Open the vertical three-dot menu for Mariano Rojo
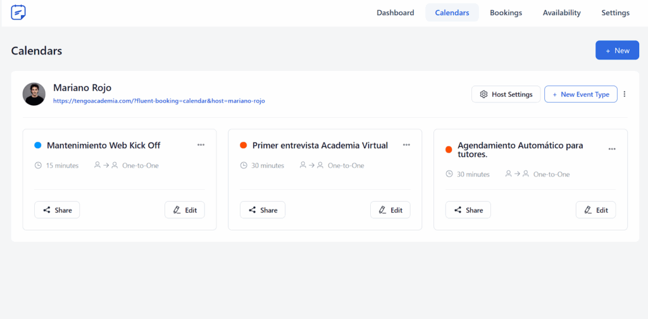Viewport: 648px width, 319px height. pyautogui.click(x=624, y=94)
